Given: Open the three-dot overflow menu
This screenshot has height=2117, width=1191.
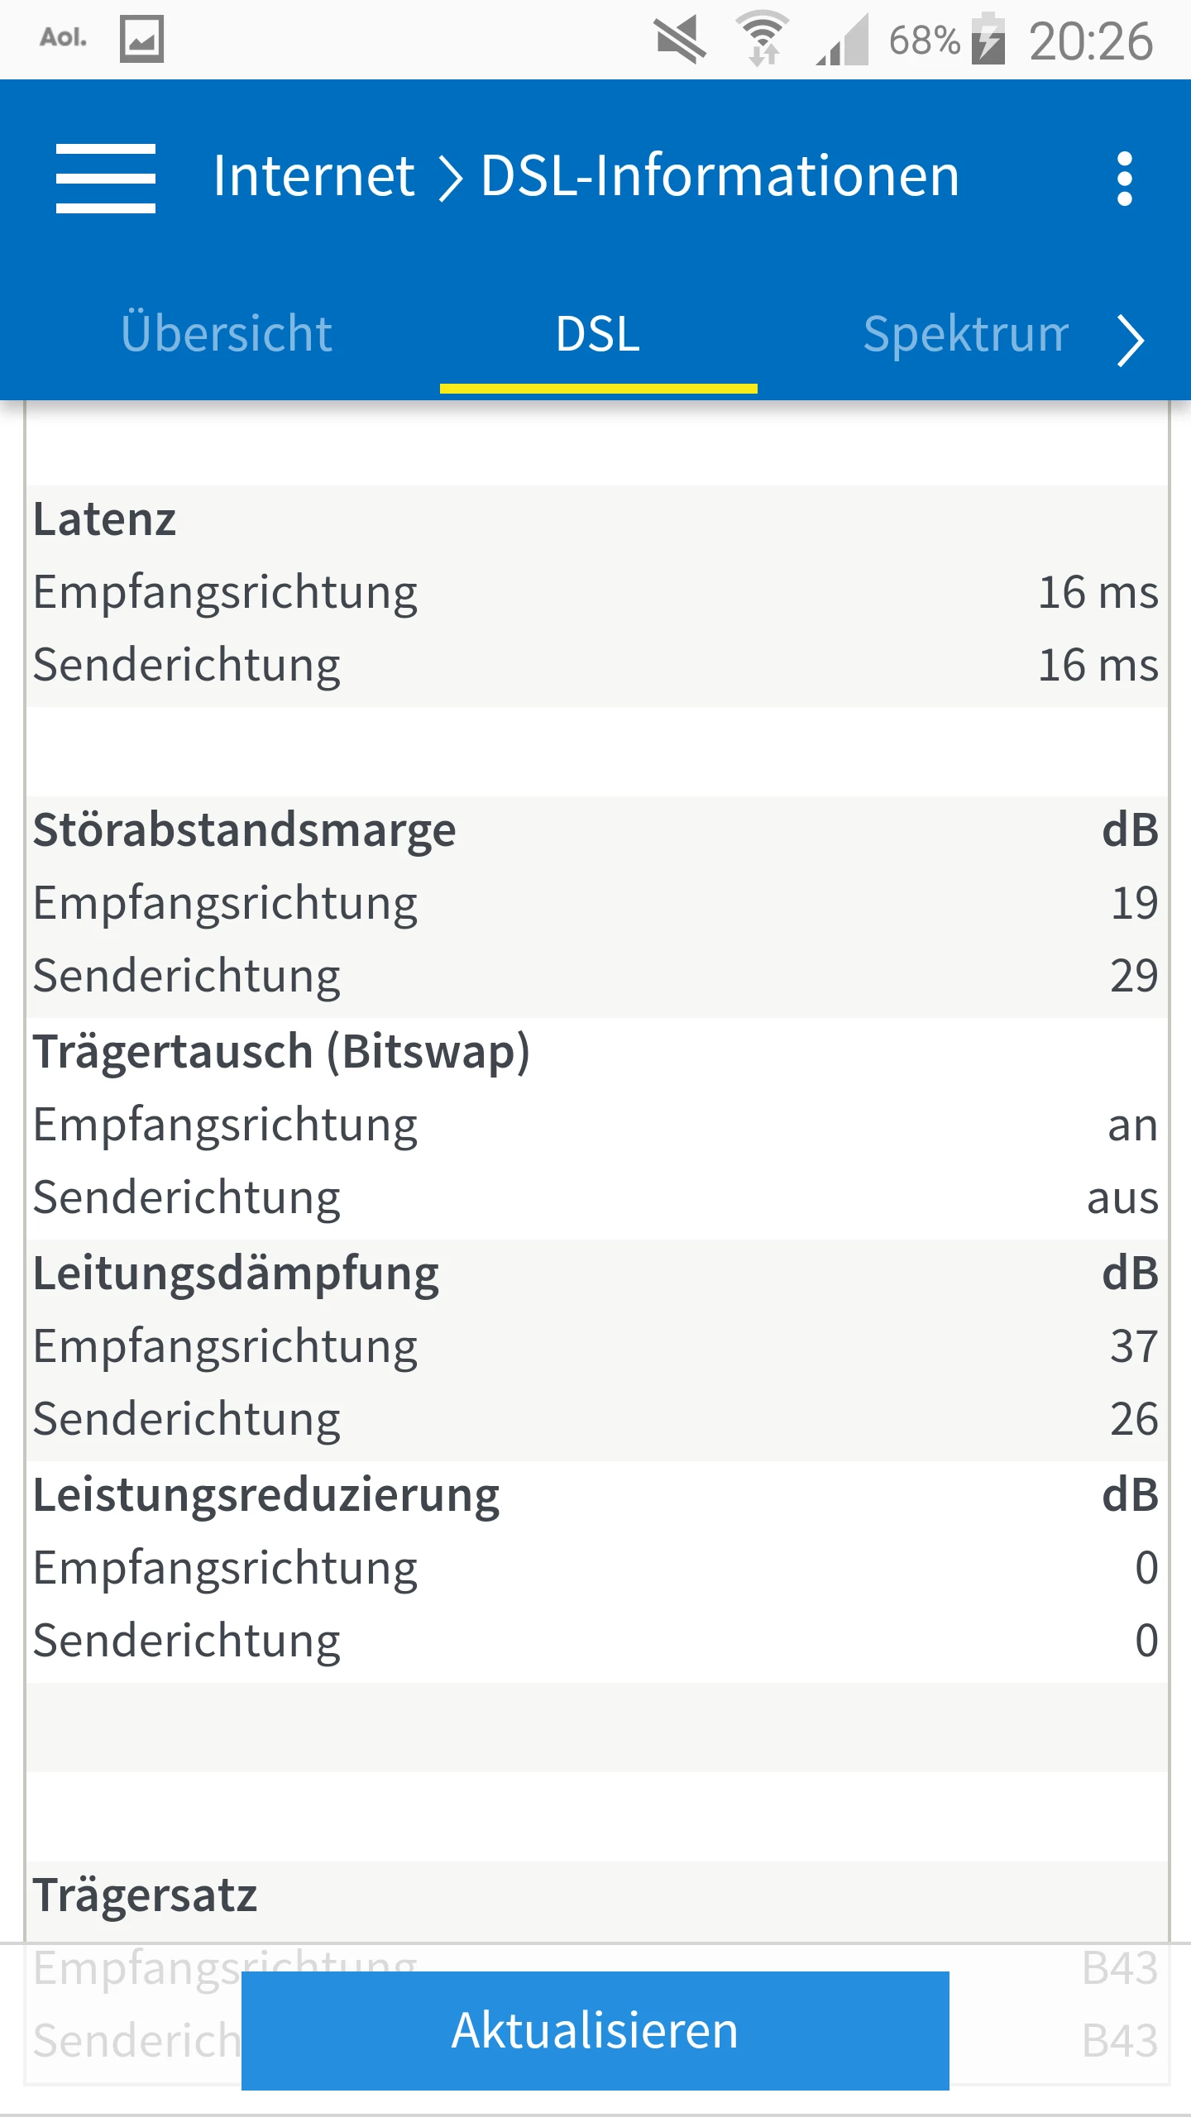Looking at the screenshot, I should (x=1123, y=178).
